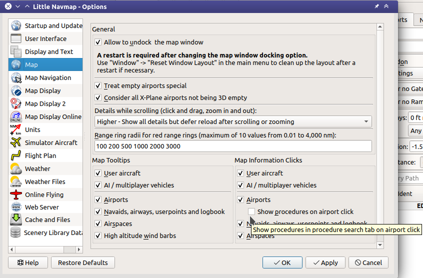Open the Startup and Update options page

[45, 25]
